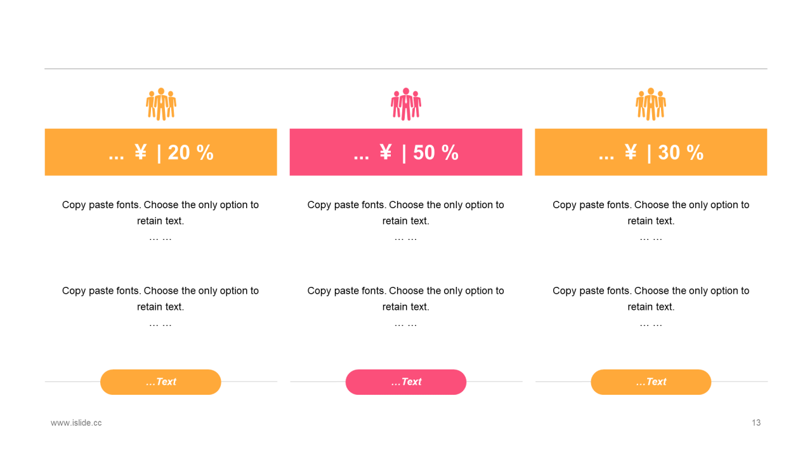Open the www.islide.cc footer link

pyautogui.click(x=76, y=423)
